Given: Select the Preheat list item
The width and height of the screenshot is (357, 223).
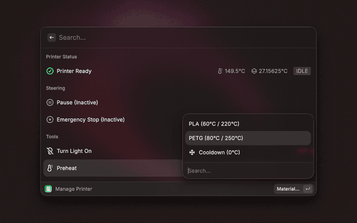Looking at the screenshot, I should pyautogui.click(x=113, y=168).
